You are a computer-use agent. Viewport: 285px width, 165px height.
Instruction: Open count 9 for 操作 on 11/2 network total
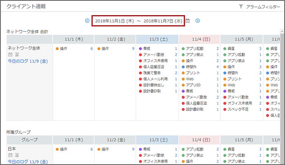pos(133,49)
